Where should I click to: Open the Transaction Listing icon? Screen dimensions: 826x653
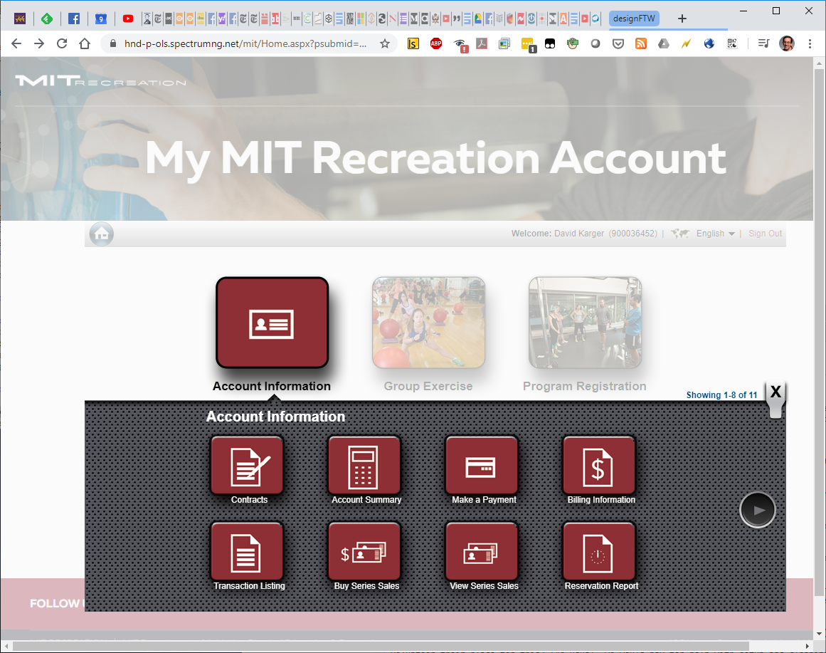tap(247, 553)
